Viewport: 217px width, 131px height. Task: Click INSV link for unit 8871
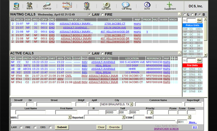tap(85, 66)
